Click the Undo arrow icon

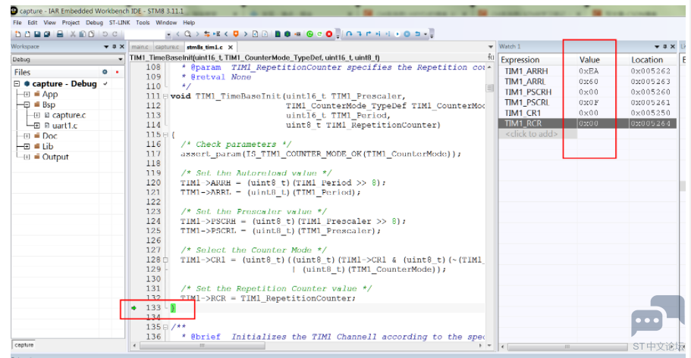click(105, 34)
